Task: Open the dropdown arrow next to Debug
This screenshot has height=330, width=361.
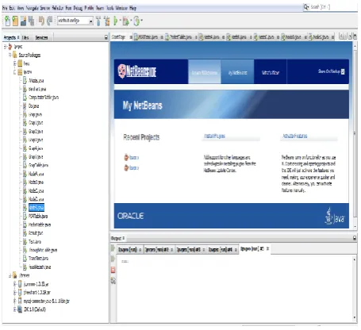Action: pos(130,21)
